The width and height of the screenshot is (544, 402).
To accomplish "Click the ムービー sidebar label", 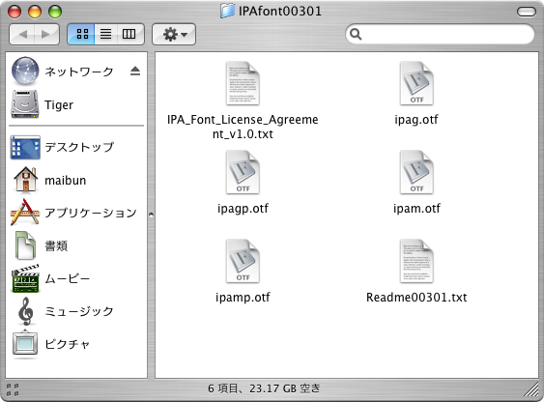I will pyautogui.click(x=68, y=278).
